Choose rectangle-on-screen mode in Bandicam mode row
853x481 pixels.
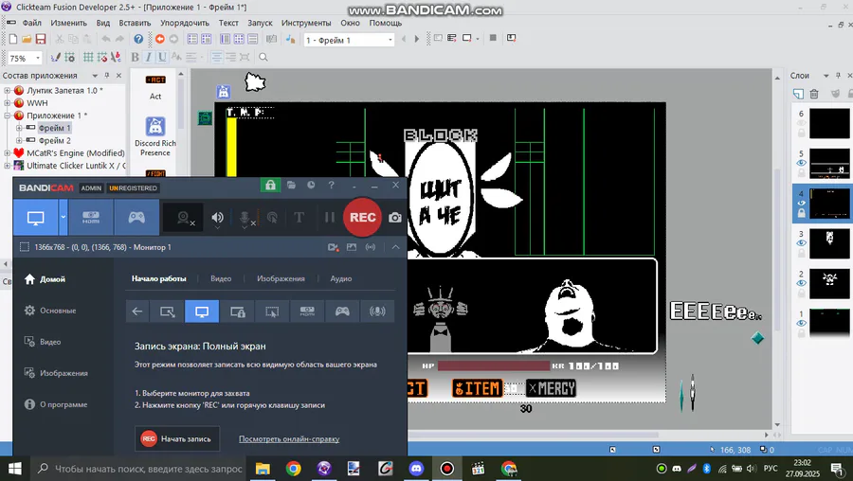pos(168,312)
